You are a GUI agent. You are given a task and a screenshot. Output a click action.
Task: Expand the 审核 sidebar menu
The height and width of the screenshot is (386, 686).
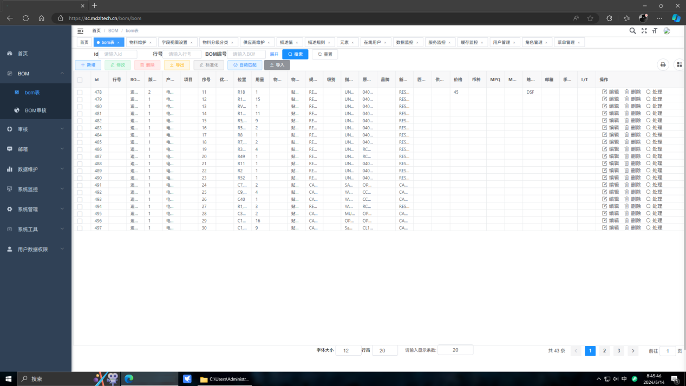pyautogui.click(x=36, y=129)
